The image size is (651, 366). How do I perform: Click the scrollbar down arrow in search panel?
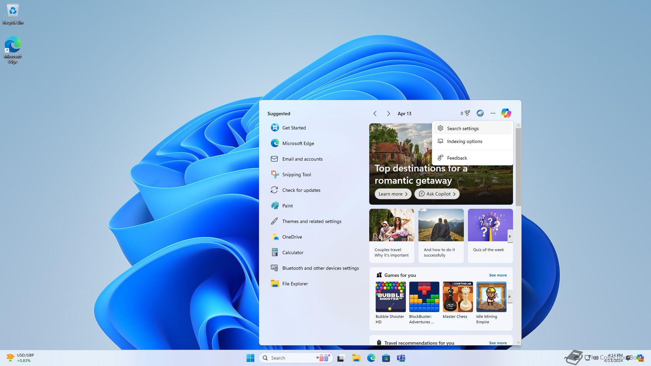coord(518,343)
